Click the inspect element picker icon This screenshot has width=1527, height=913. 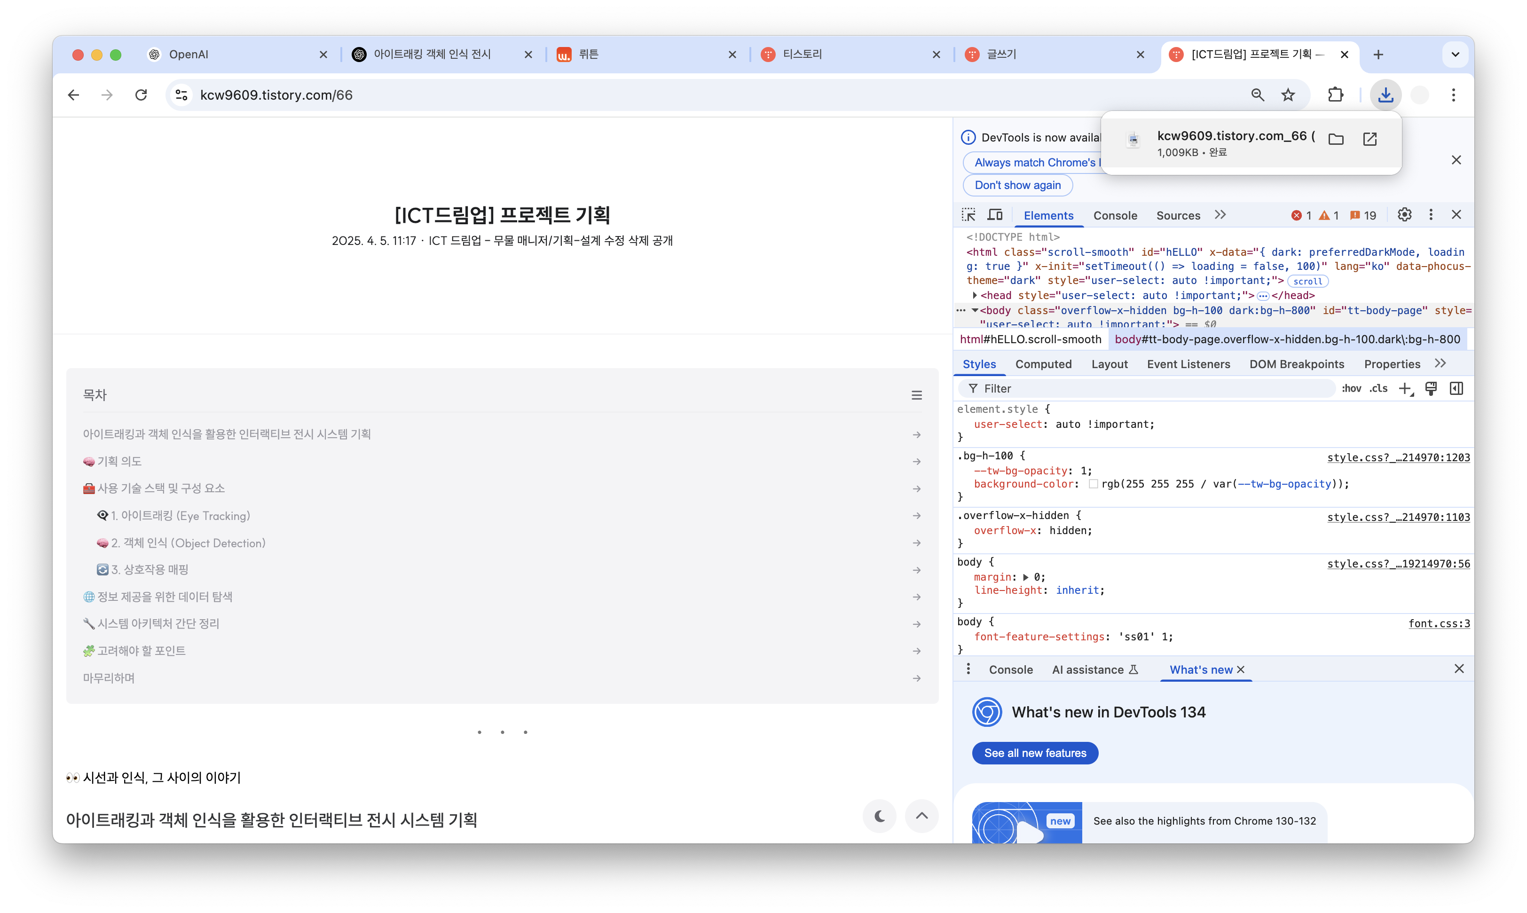coord(968,215)
